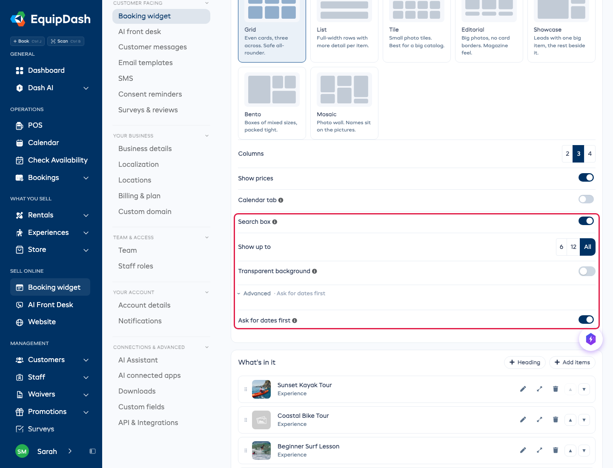Click the Sunset Kayak Tour thumbnail
Image resolution: width=613 pixels, height=468 pixels.
(261, 389)
